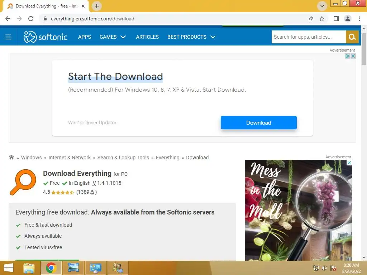Click the volume speaker tray icon
This screenshot has height=275, width=367.
pos(324,268)
